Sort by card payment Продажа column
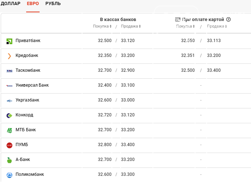This screenshot has width=251, height=182. click(217, 26)
